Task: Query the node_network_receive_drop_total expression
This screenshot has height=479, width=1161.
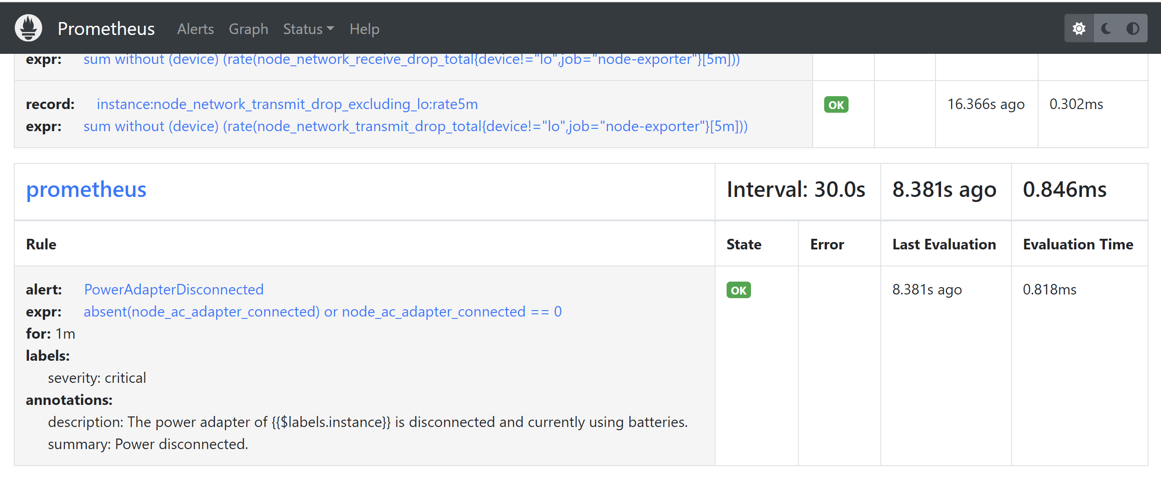Action: coord(411,59)
